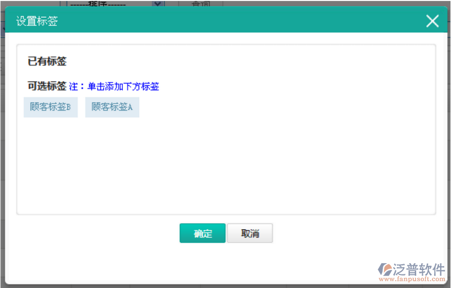This screenshot has height=288, width=451.
Task: Click the 确定 button to confirm tags
Action: coord(202,234)
